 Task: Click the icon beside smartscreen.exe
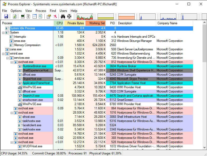(x=20, y=100)
